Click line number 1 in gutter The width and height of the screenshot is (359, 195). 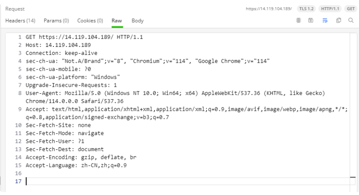coord(20,37)
